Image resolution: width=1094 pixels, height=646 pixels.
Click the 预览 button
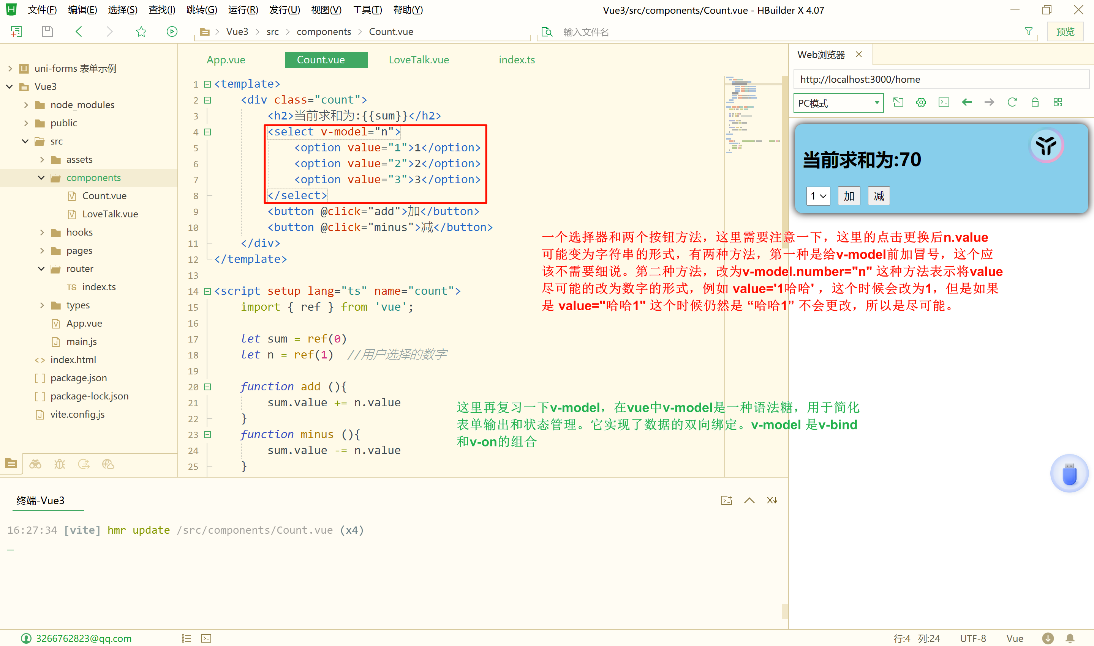(1065, 31)
